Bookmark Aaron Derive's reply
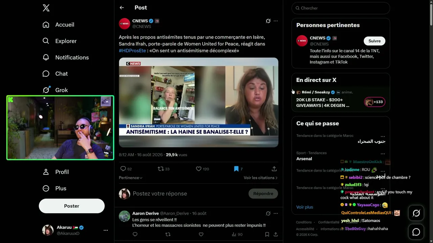433x243 pixels. [267, 234]
